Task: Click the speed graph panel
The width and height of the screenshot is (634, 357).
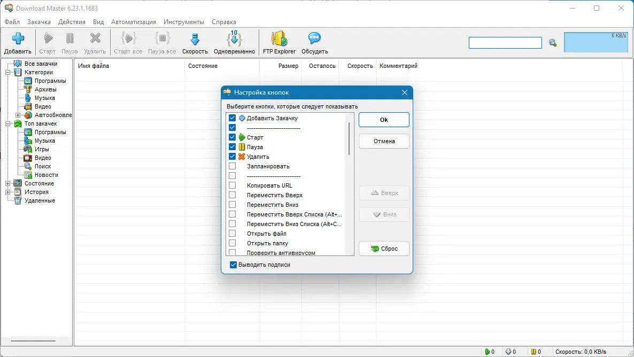Action: pos(596,42)
